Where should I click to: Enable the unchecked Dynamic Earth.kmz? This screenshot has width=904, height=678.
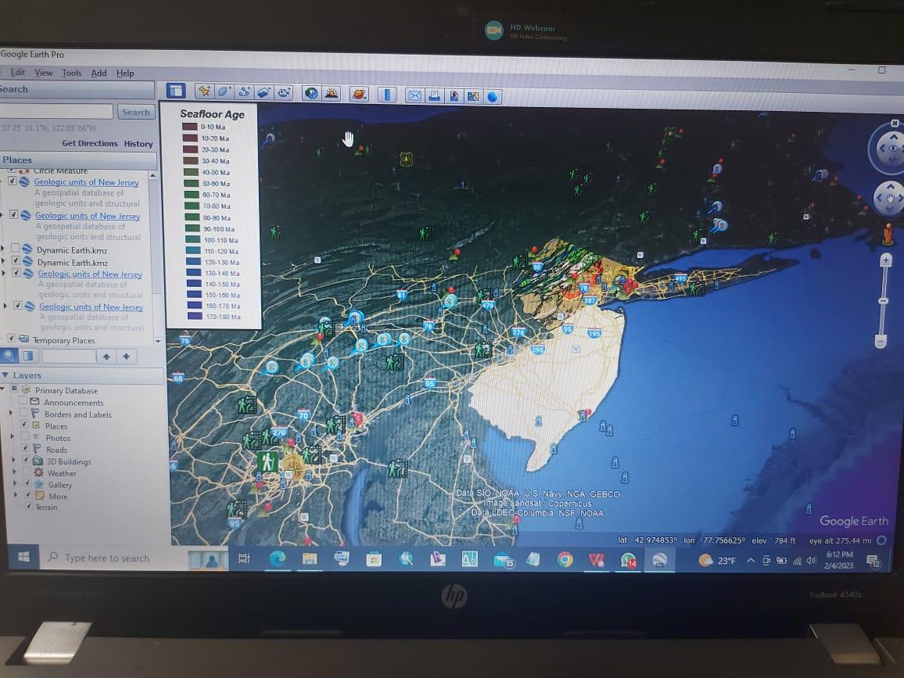click(15, 248)
